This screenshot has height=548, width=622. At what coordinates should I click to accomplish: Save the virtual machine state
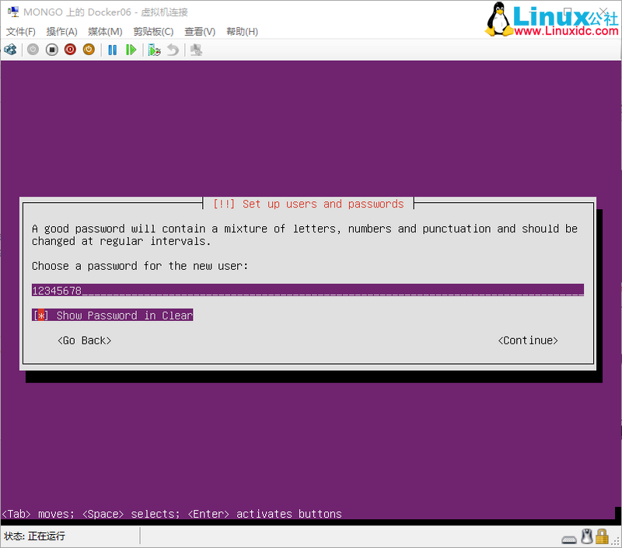[88, 50]
